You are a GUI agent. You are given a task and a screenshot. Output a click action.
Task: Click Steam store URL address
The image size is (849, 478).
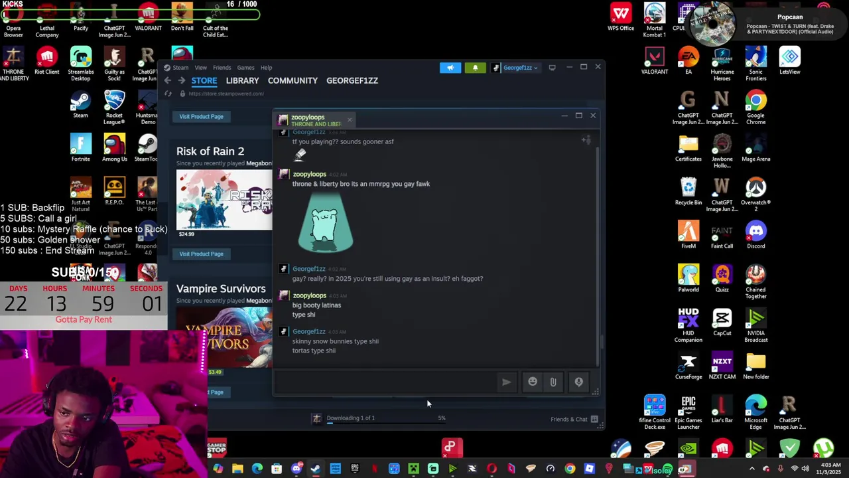coord(226,94)
